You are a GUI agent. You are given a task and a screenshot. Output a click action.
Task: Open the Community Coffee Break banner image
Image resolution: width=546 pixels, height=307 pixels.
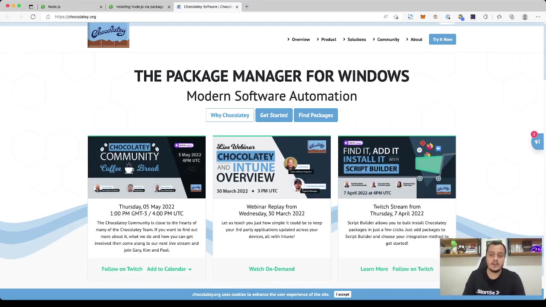tap(147, 167)
